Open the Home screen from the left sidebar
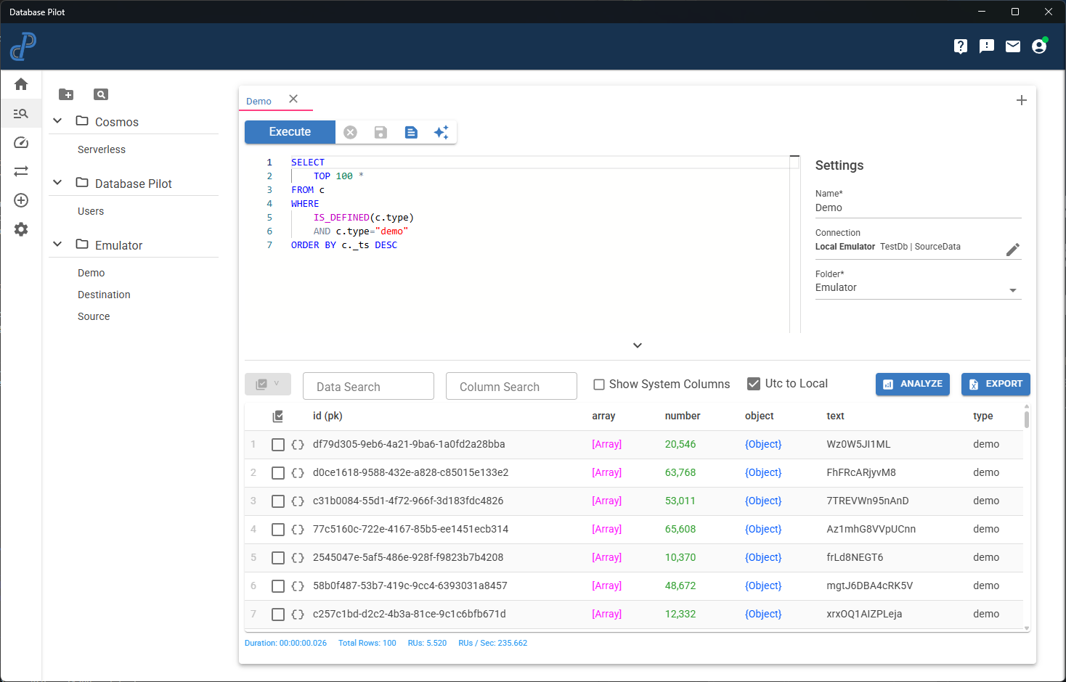Screen dimensions: 1066x682 point(20,84)
